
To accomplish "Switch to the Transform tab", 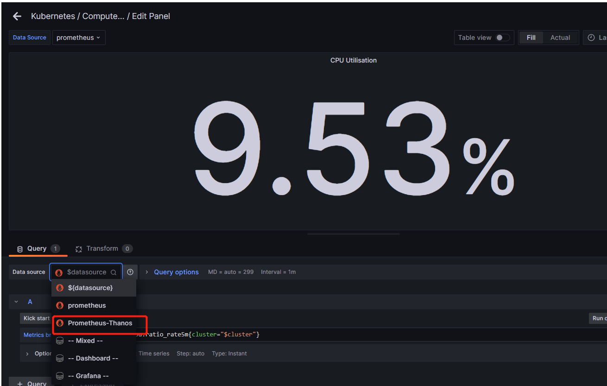I will (104, 248).
